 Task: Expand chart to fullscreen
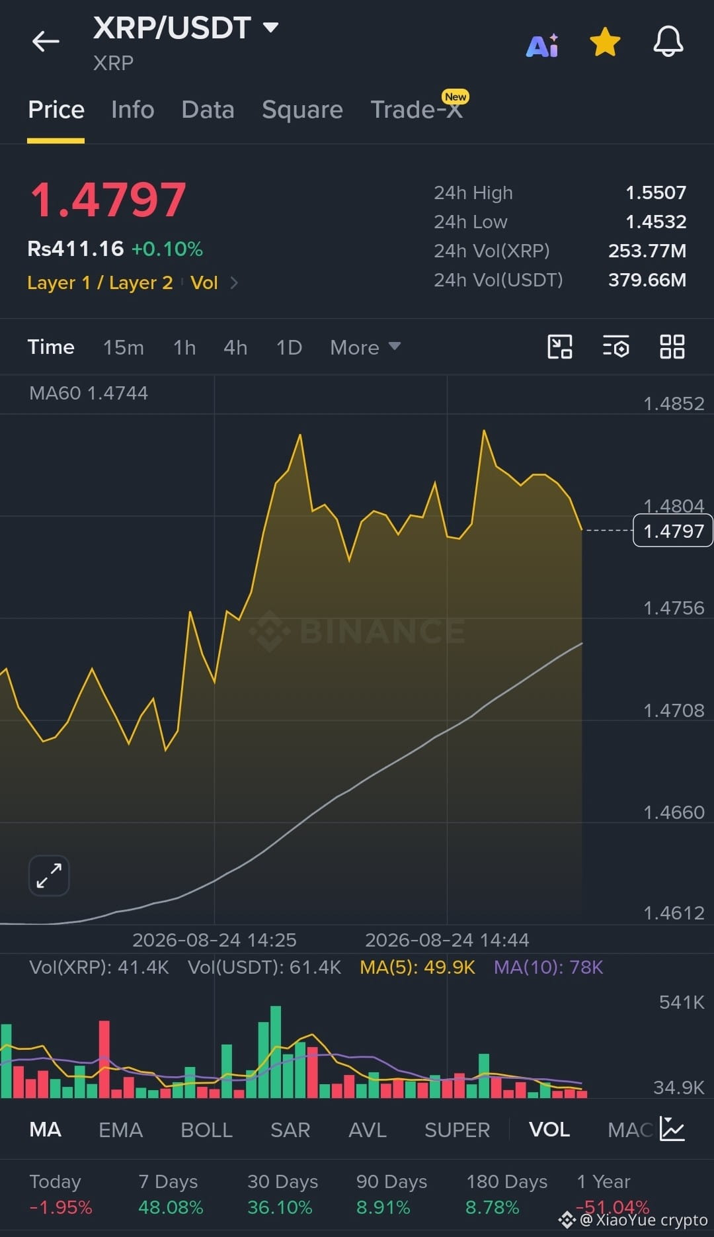point(49,876)
